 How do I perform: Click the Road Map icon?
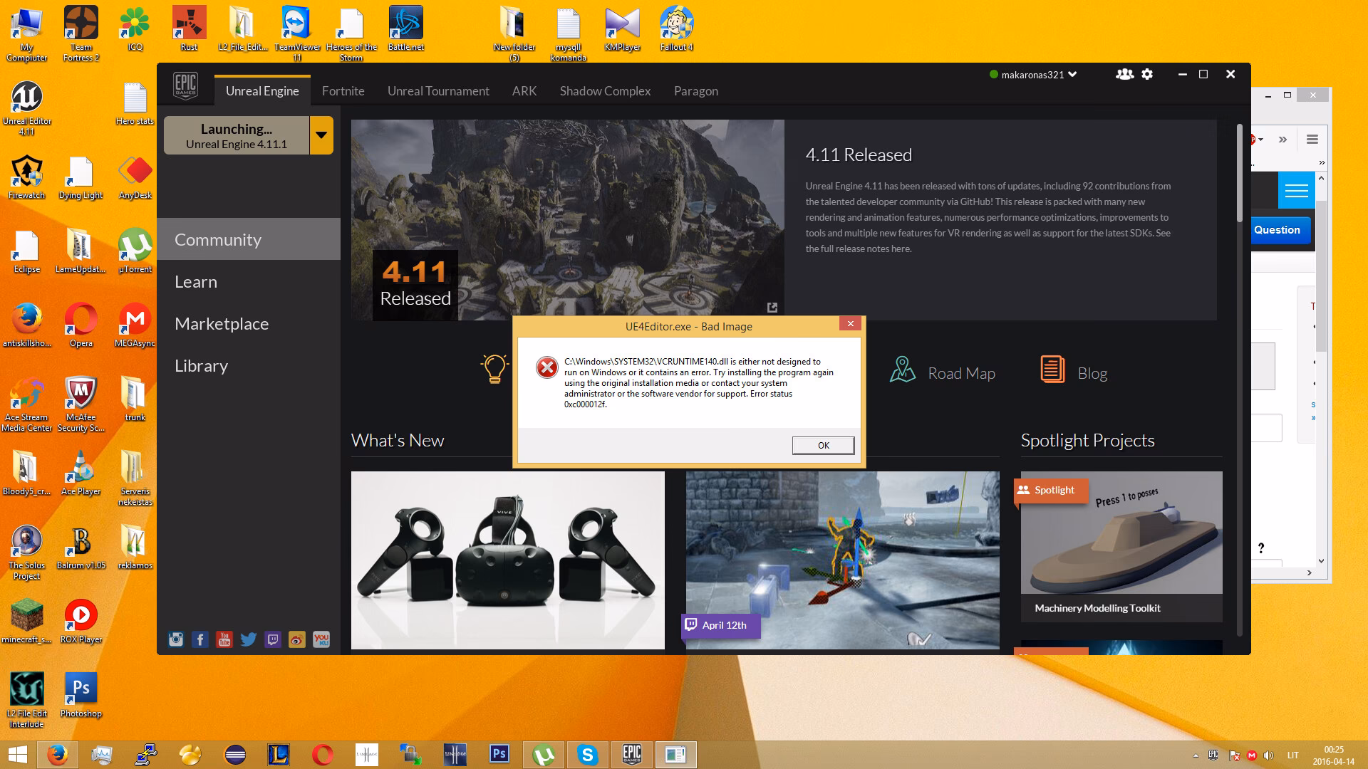(902, 370)
